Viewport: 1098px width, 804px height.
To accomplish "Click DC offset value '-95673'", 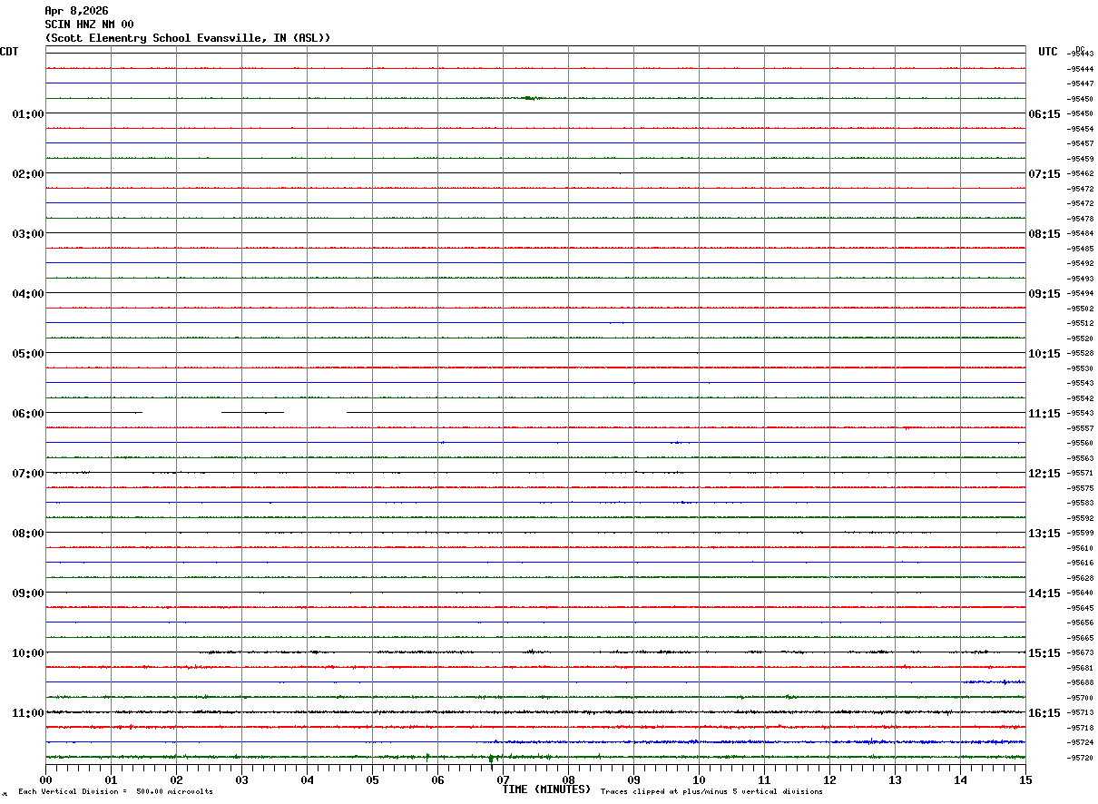I will [x=1081, y=652].
